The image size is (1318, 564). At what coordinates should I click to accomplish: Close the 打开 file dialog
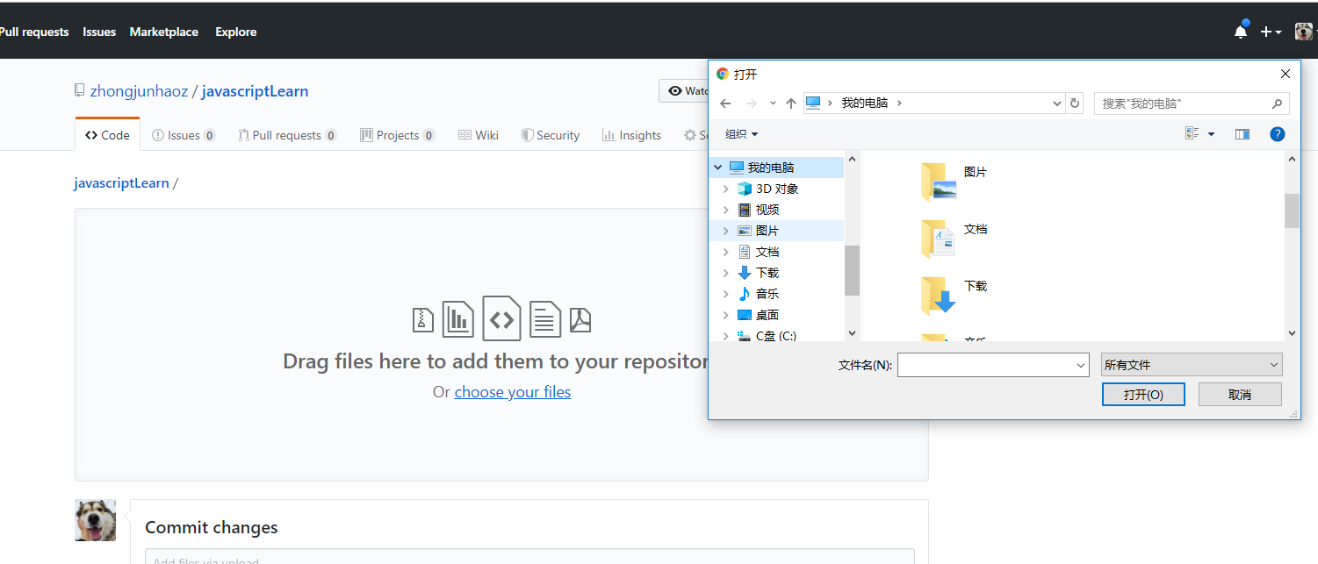[1286, 75]
